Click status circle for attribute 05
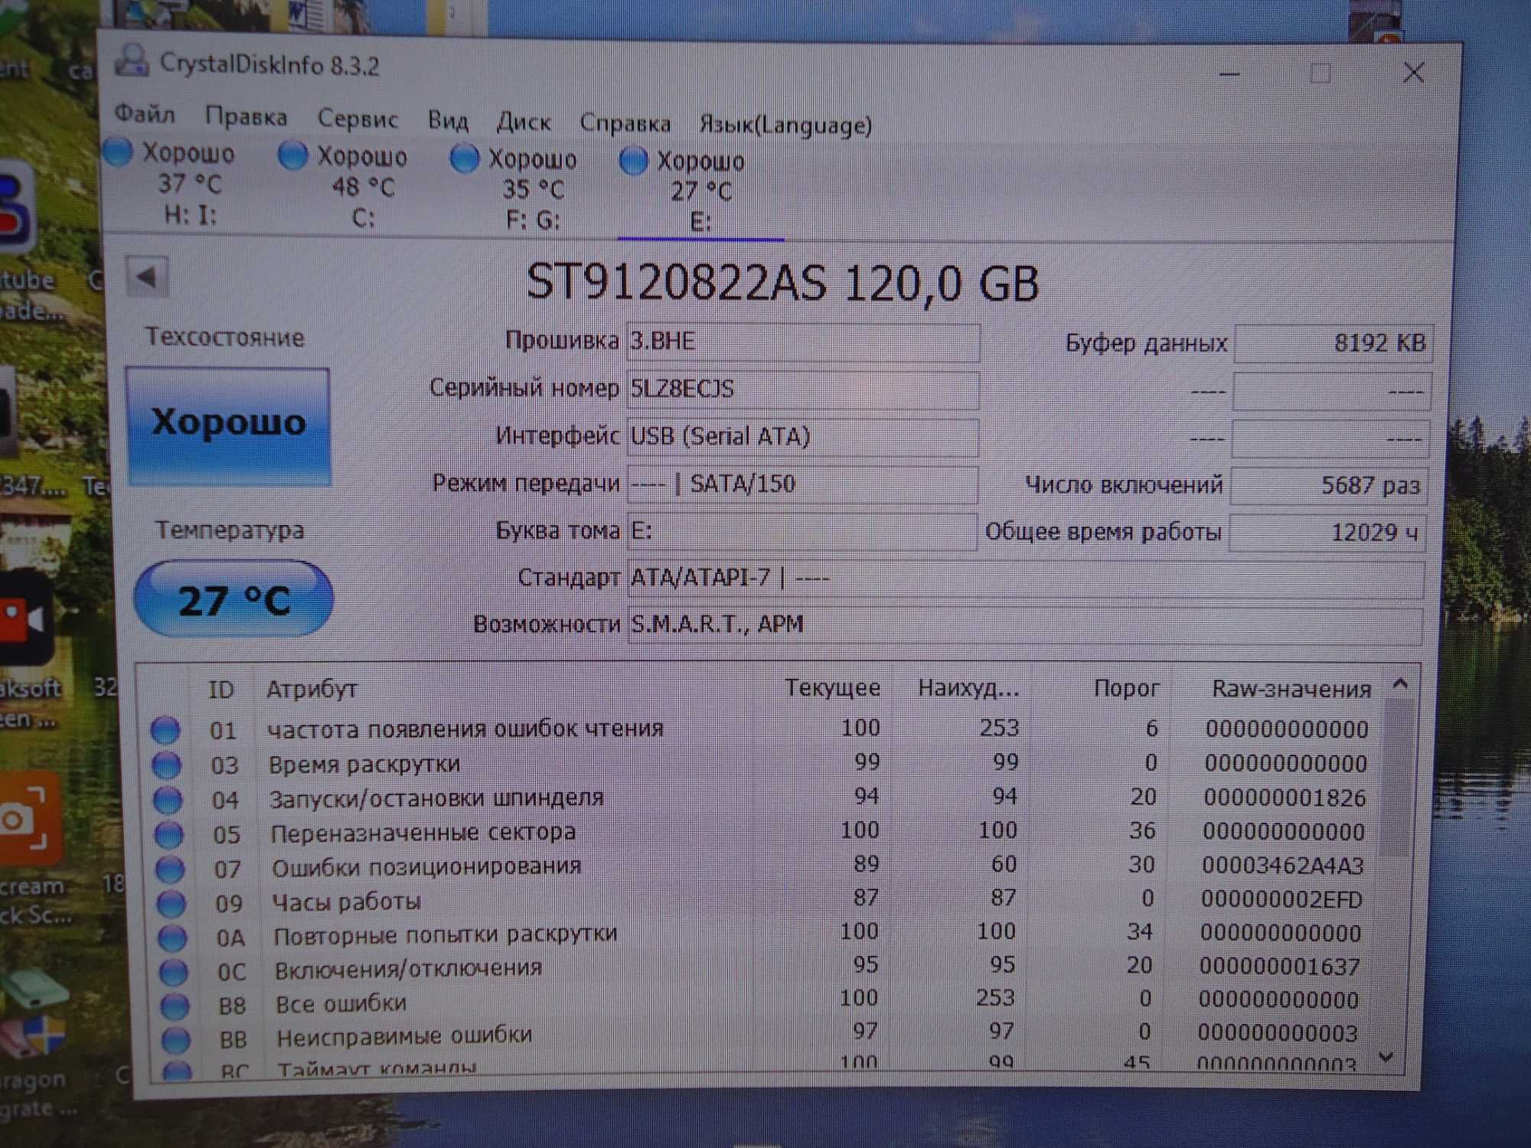The width and height of the screenshot is (1531, 1148). (x=169, y=834)
